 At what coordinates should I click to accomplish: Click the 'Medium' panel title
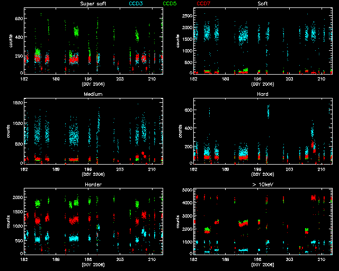[x=93, y=94]
